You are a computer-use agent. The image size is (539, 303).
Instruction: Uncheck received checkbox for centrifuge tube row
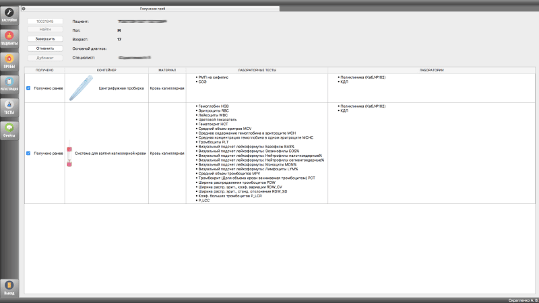pos(28,88)
